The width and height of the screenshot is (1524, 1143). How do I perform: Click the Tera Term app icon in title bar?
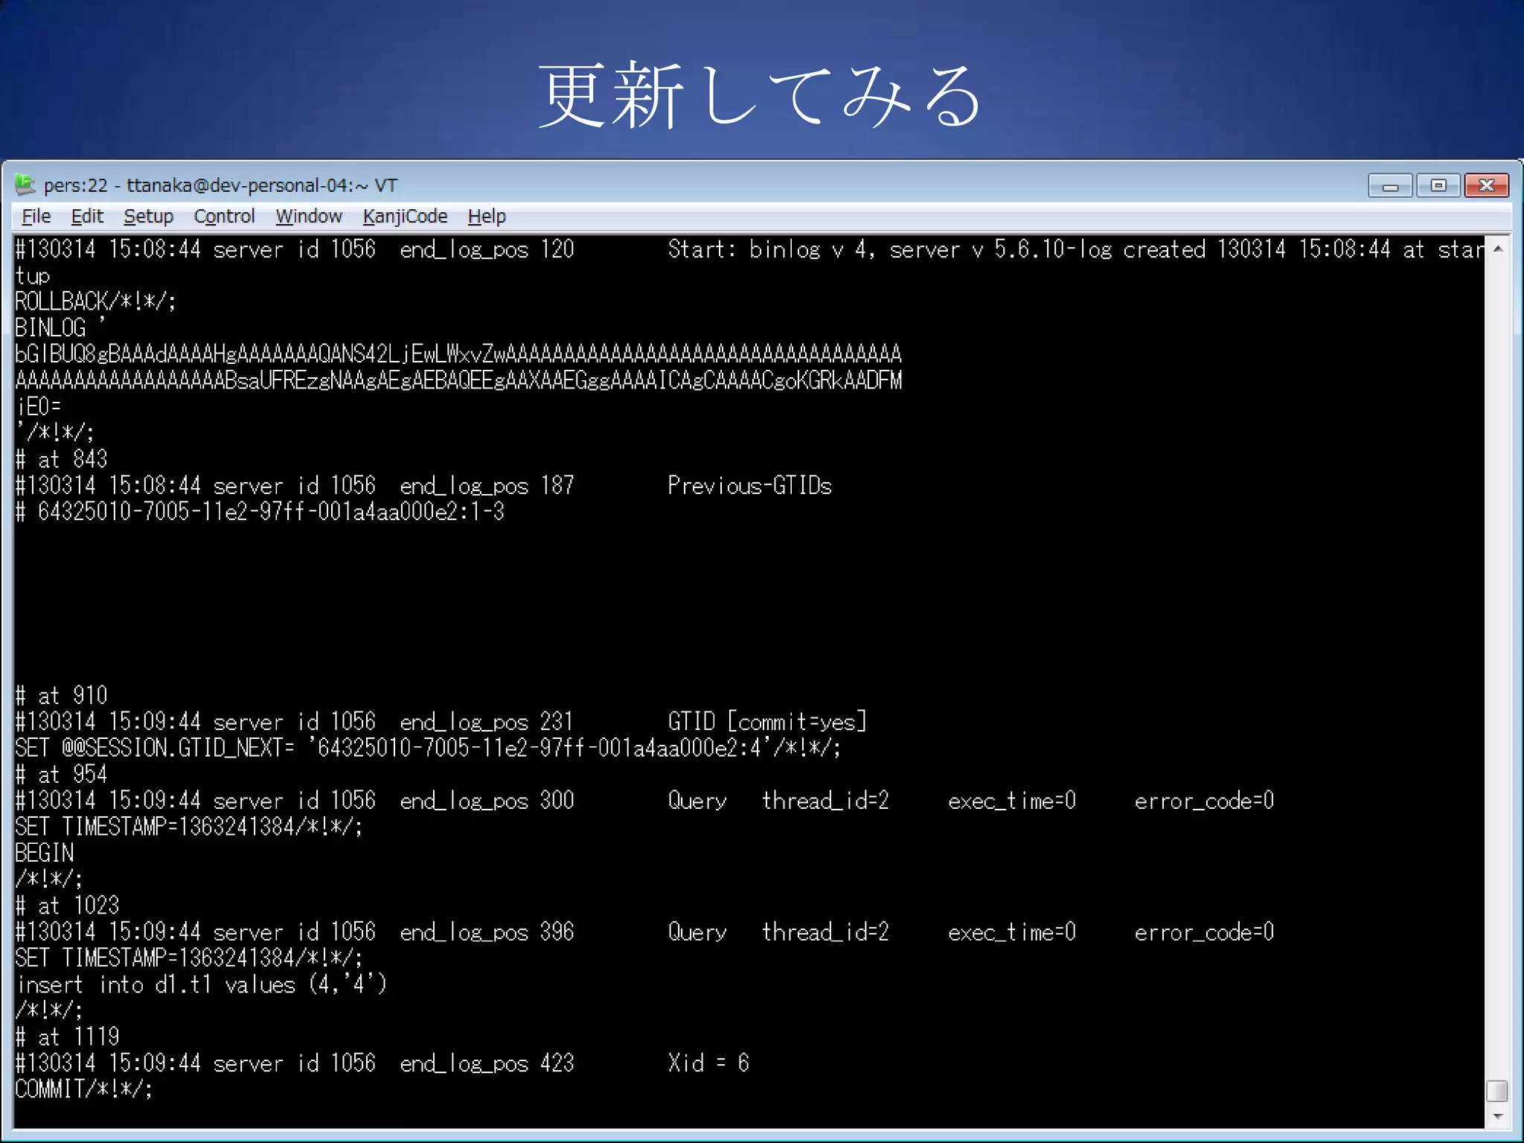25,184
